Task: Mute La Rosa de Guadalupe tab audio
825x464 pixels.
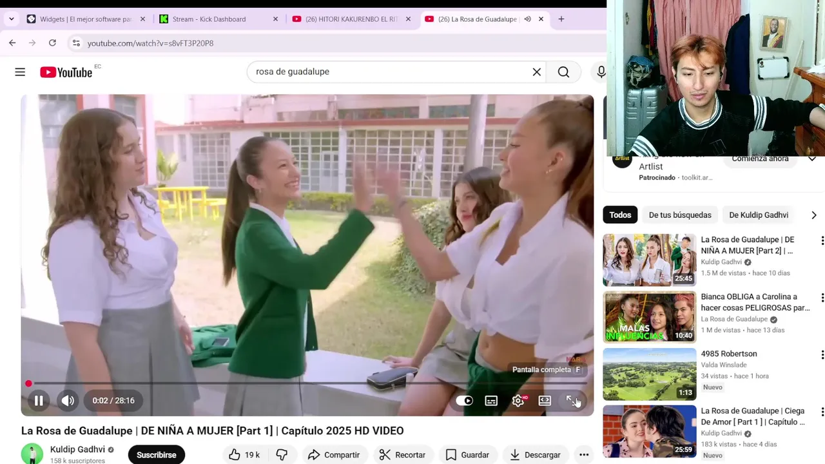Action: click(527, 19)
